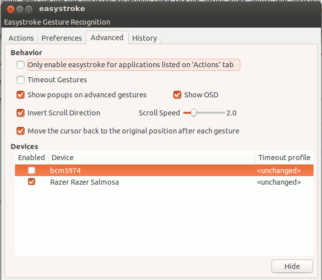Open the History tab

pos(145,38)
